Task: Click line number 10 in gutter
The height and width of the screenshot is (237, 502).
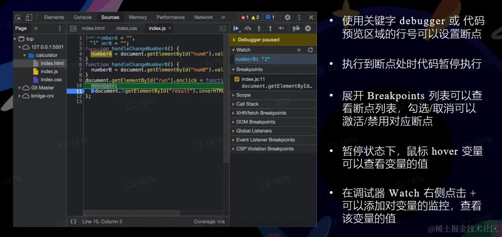Action: pyautogui.click(x=79, y=86)
